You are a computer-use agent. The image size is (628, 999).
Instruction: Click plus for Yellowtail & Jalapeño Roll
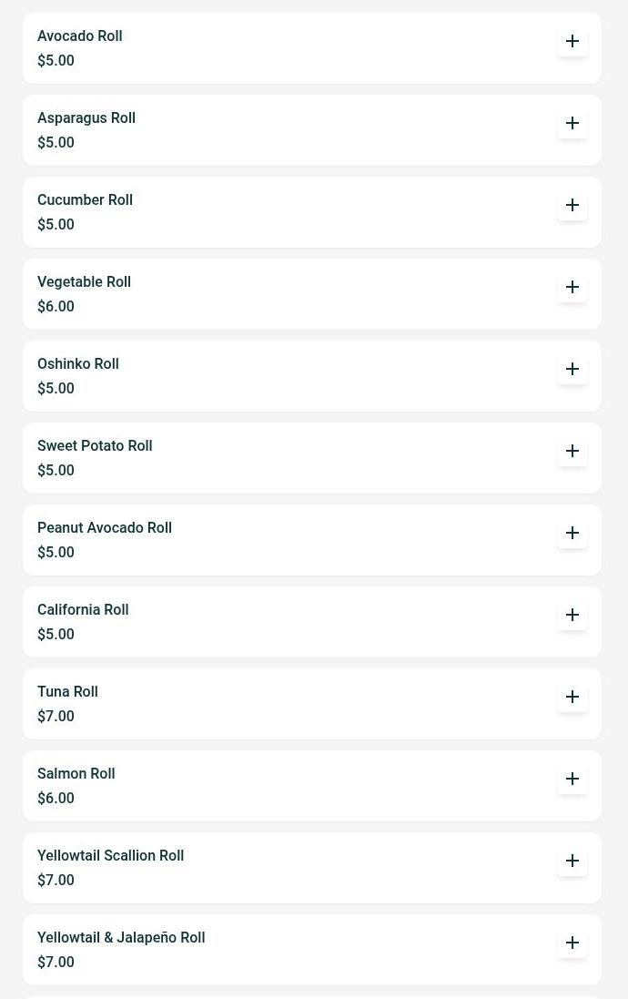[572, 943]
